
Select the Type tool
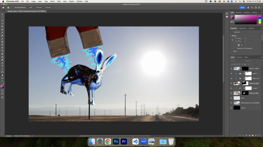(x=2, y=66)
